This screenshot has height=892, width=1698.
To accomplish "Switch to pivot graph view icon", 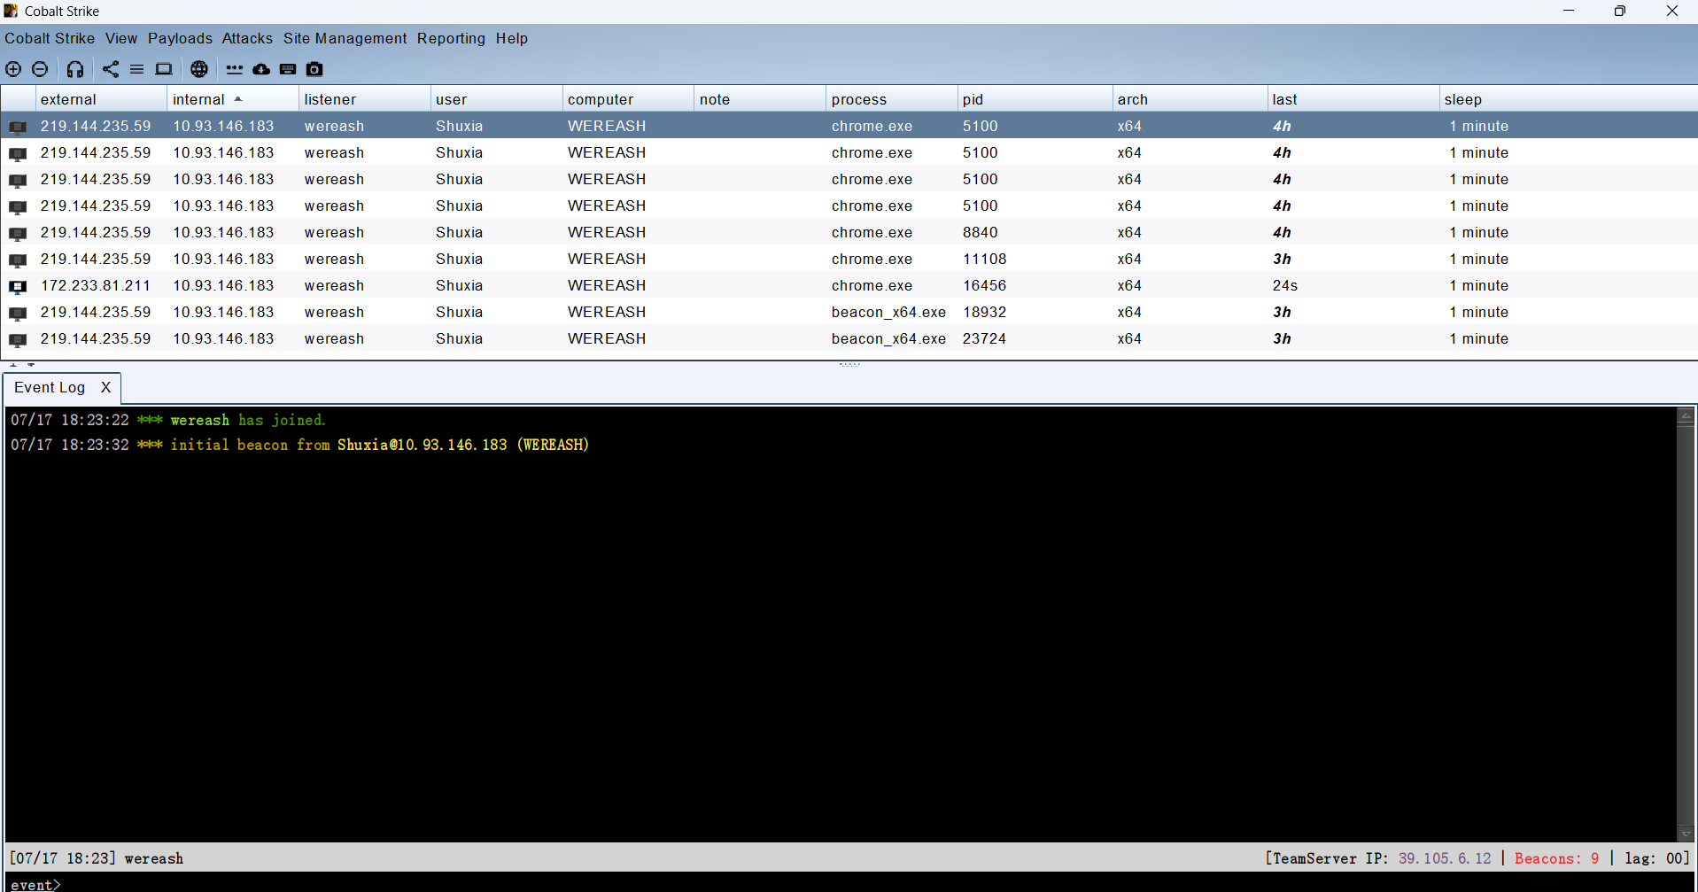I will [111, 69].
